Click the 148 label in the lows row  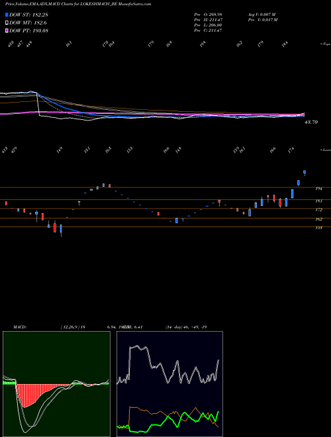coord(178,150)
